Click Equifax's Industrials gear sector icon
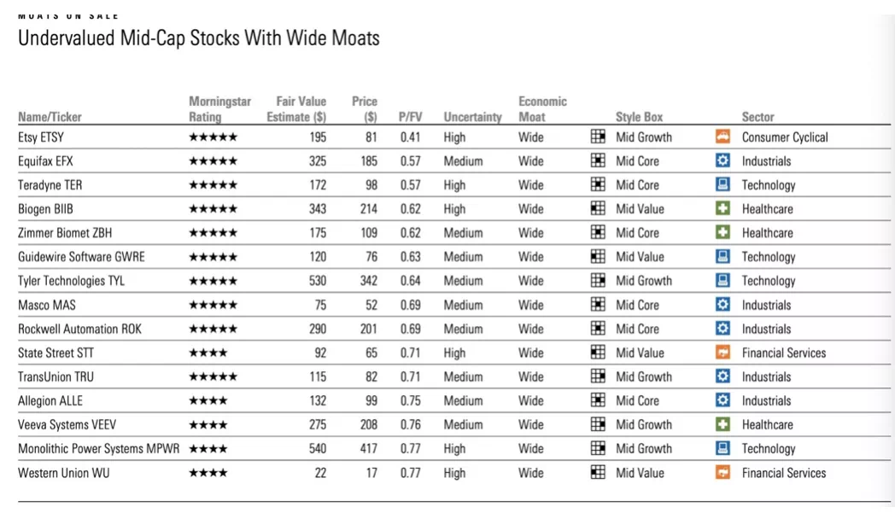The width and height of the screenshot is (895, 519). tap(722, 160)
